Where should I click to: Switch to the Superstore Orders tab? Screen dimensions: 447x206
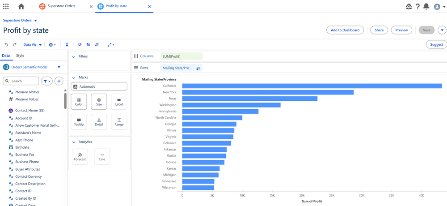61,6
